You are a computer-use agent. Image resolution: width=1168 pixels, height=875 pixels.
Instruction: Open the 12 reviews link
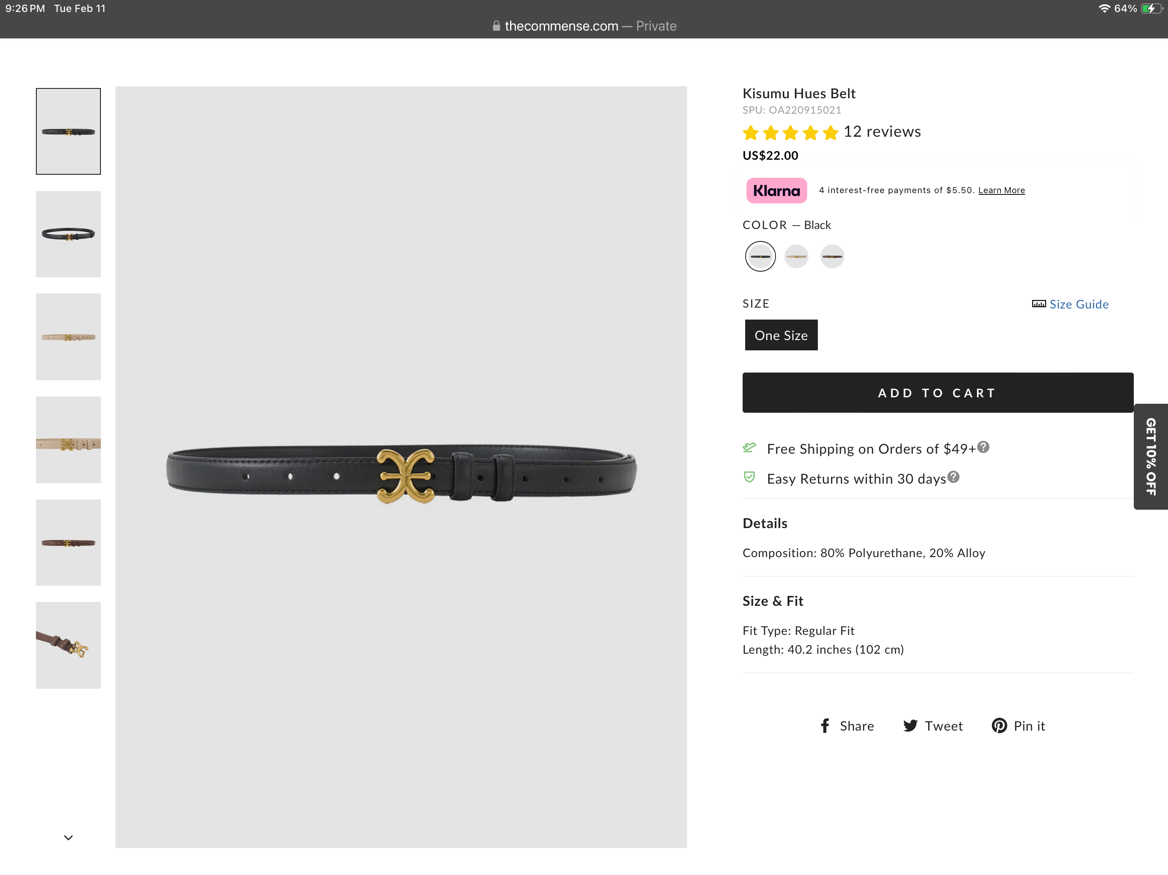pyautogui.click(x=882, y=132)
